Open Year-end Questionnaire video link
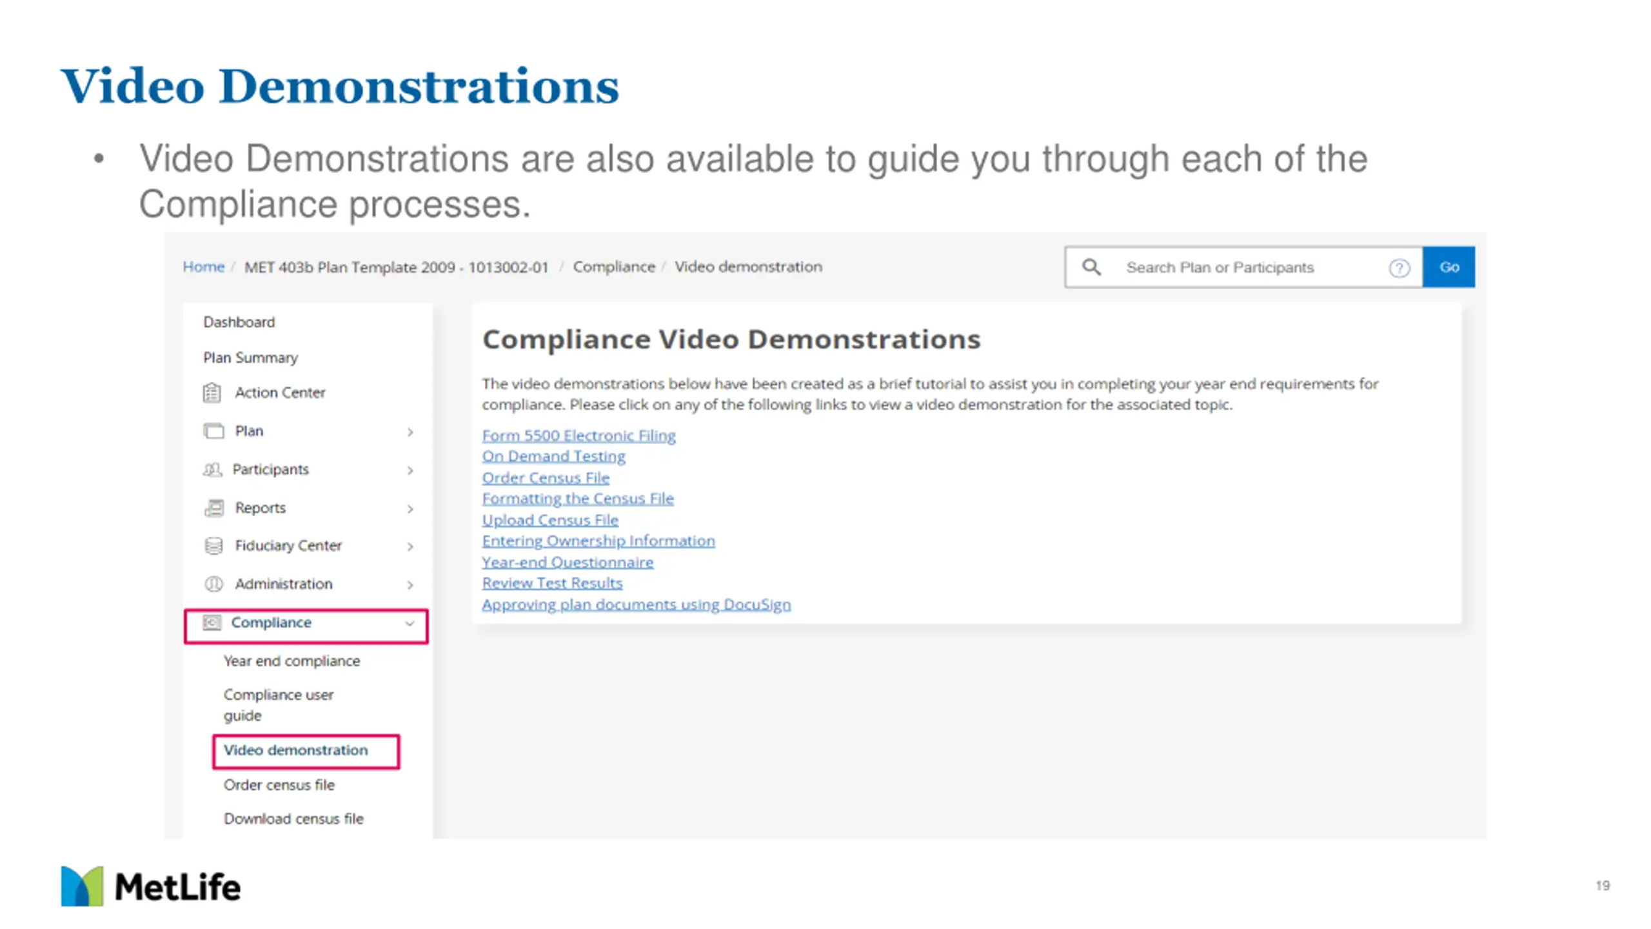This screenshot has width=1651, height=929. point(568,562)
